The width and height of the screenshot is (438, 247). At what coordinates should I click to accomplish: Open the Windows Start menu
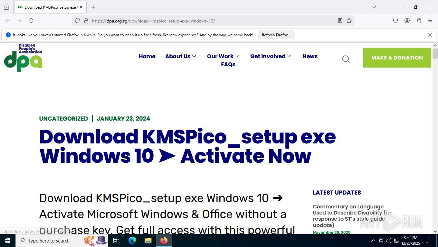(8, 241)
